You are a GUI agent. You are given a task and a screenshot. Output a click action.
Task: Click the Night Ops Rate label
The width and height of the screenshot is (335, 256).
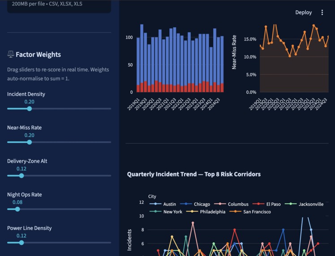tap(24, 194)
